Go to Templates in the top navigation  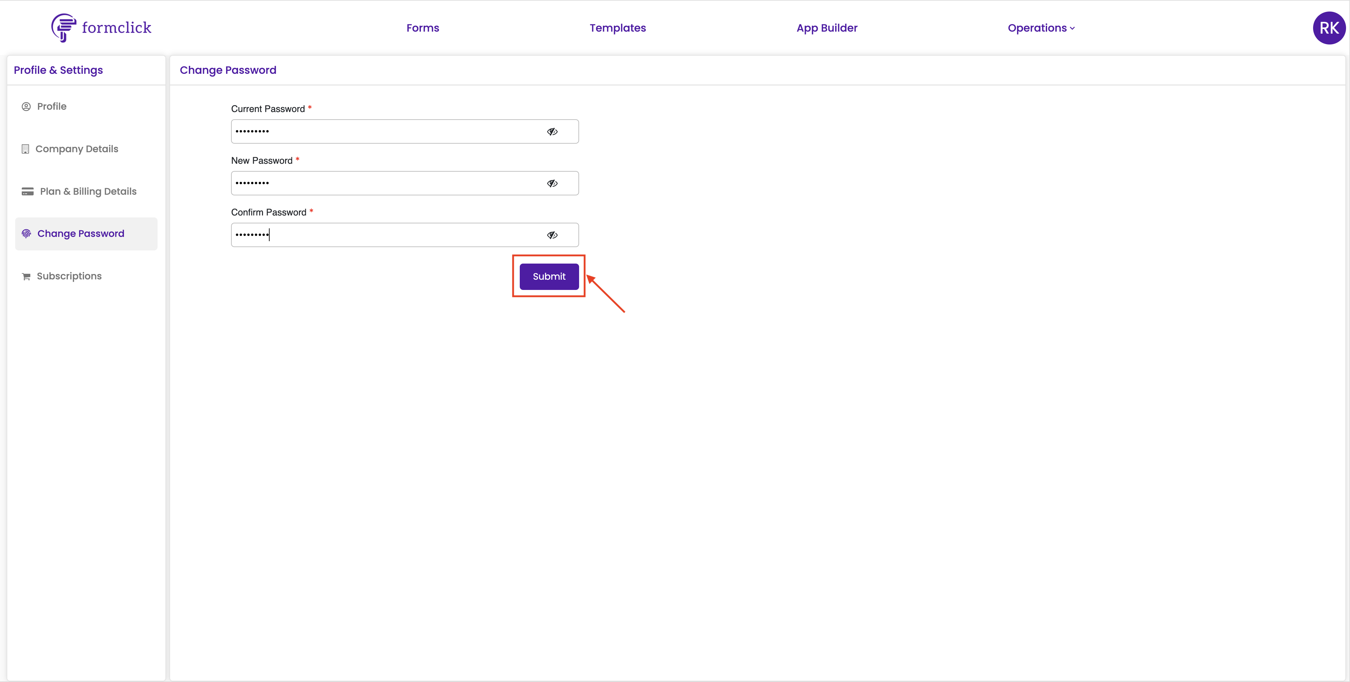tap(617, 28)
